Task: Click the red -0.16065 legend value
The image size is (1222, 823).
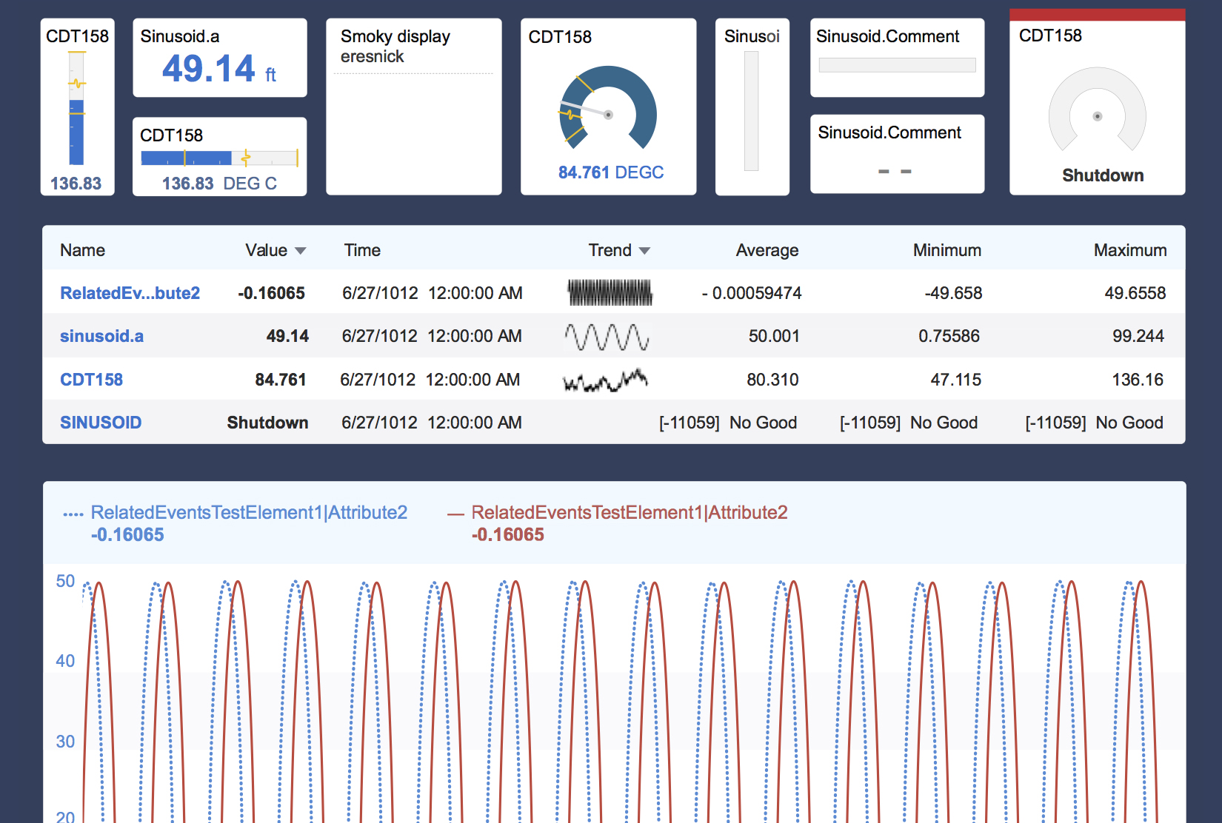Action: 507,534
